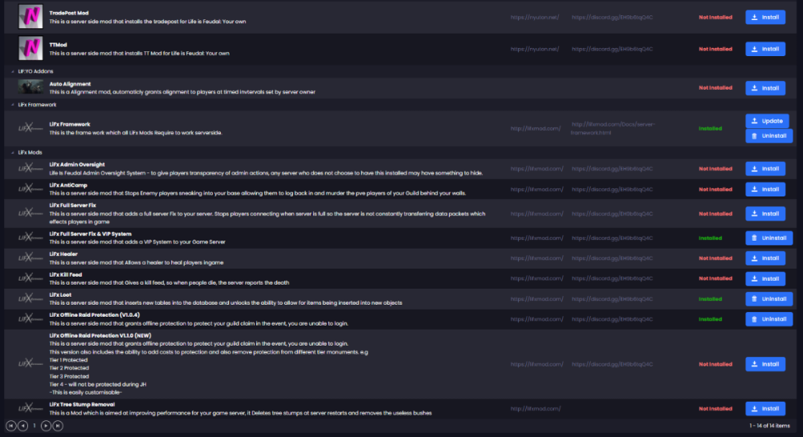803x437 pixels.
Task: Collapse the LiFx Mods group
Action: (11, 152)
